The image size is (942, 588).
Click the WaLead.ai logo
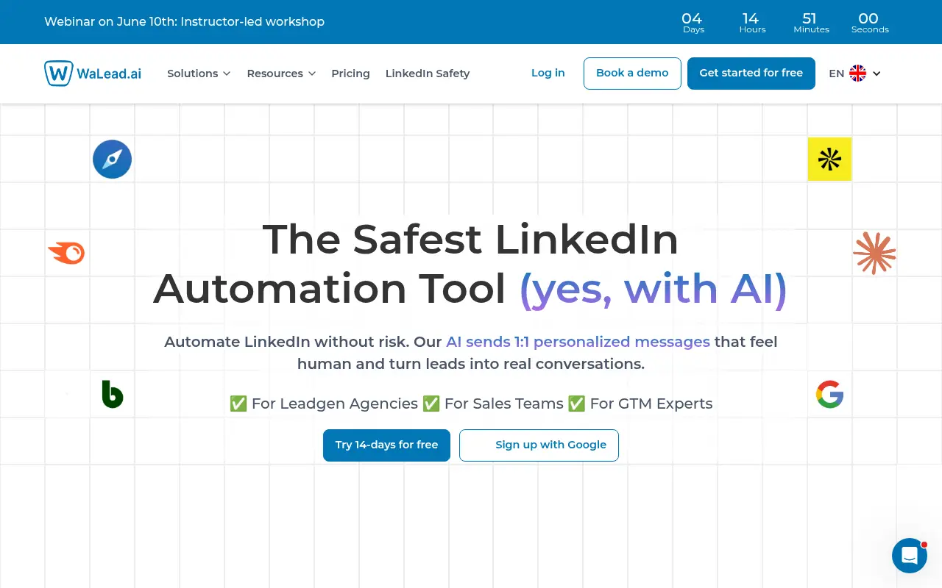pyautogui.click(x=93, y=73)
